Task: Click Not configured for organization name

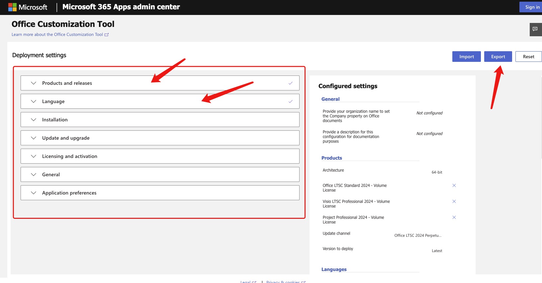Action: click(x=429, y=113)
